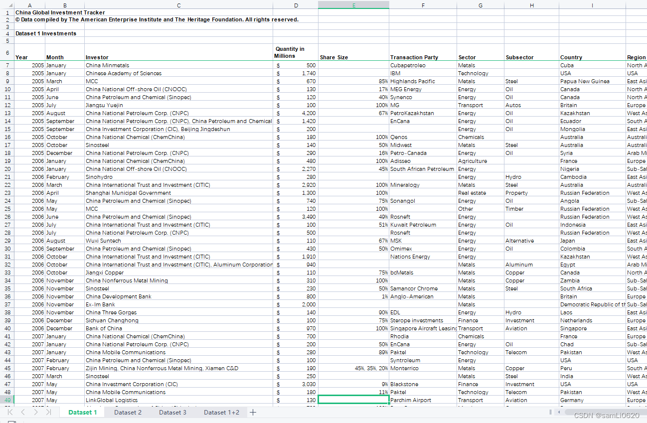Switch to the Dataset 1 sheet tab
647x423 pixels.
83,412
